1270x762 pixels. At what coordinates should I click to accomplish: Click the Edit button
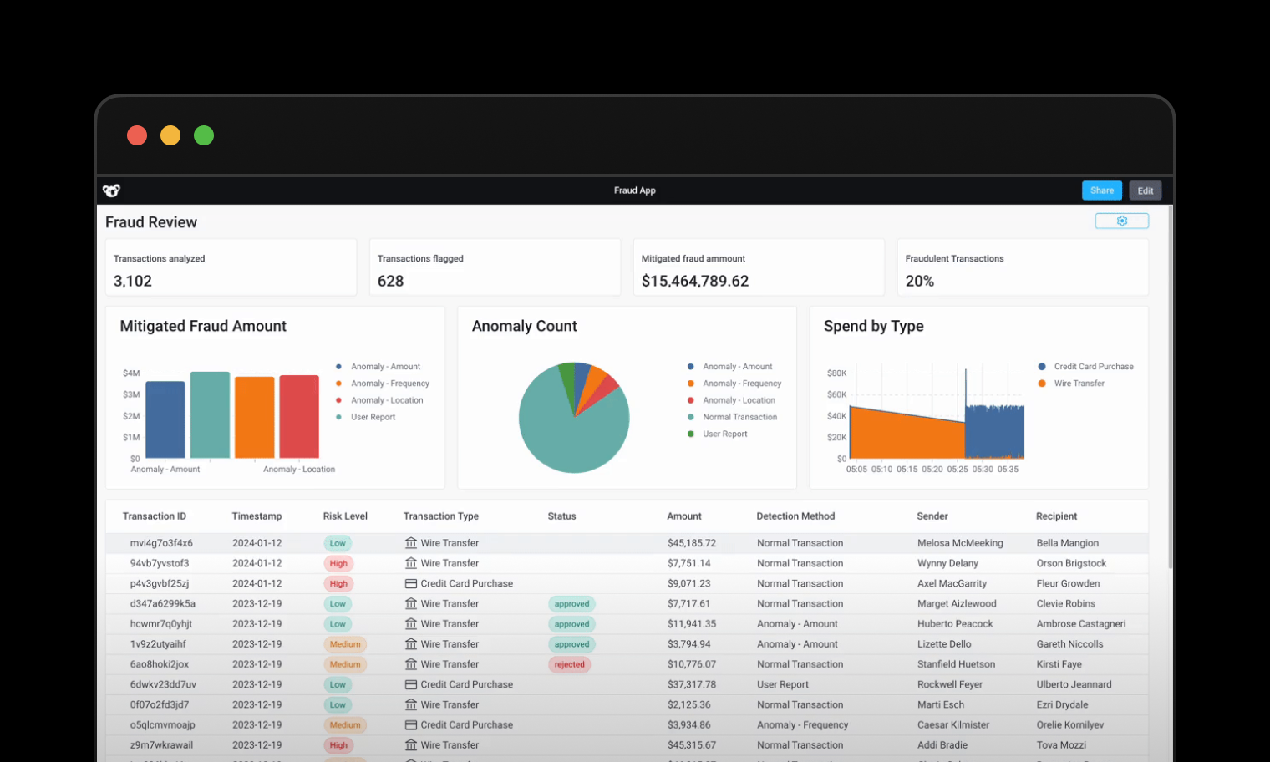coord(1146,190)
